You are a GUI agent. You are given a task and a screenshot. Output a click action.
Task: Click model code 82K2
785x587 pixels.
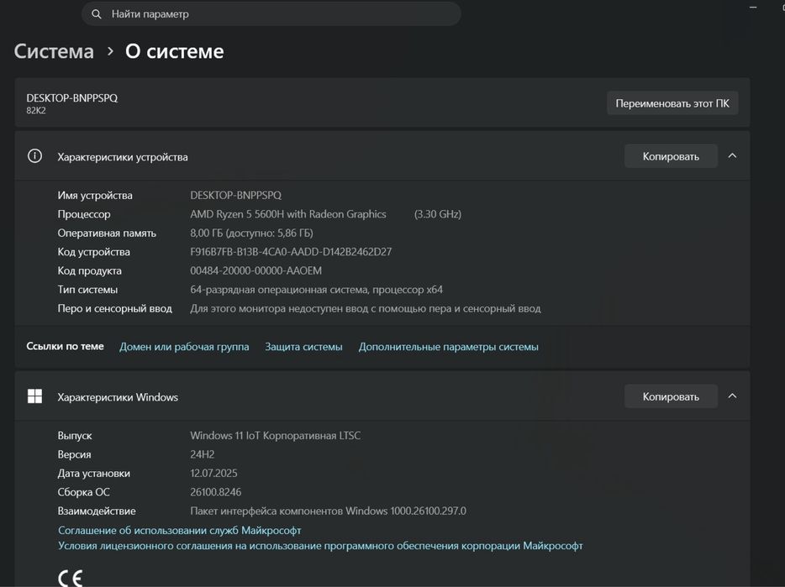(36, 111)
